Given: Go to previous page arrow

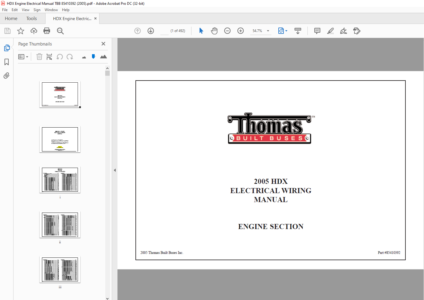Looking at the screenshot, I should (138, 31).
